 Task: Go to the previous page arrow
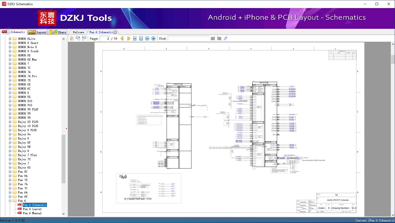[x=122, y=38]
